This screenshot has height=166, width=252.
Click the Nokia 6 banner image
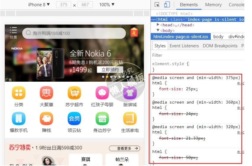74,53
